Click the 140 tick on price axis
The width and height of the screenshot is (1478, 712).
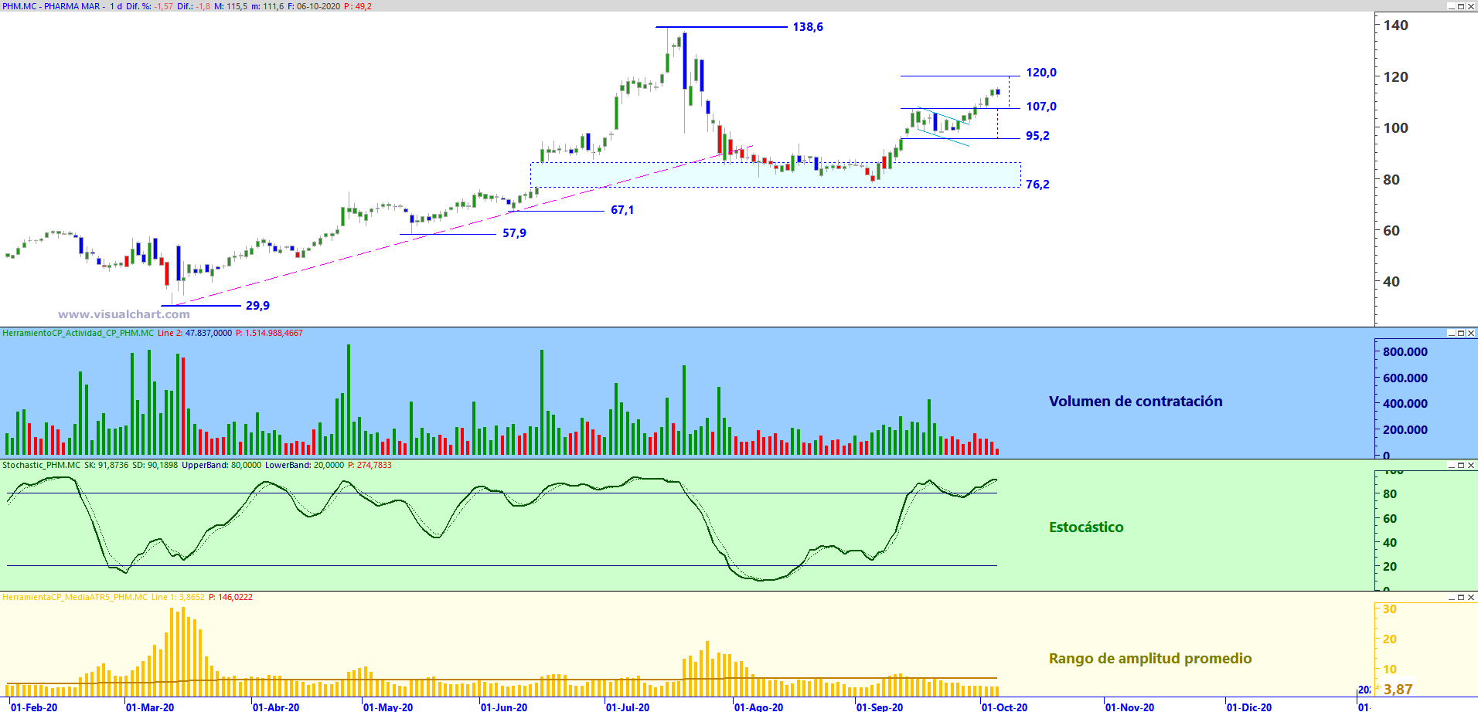1395,25
